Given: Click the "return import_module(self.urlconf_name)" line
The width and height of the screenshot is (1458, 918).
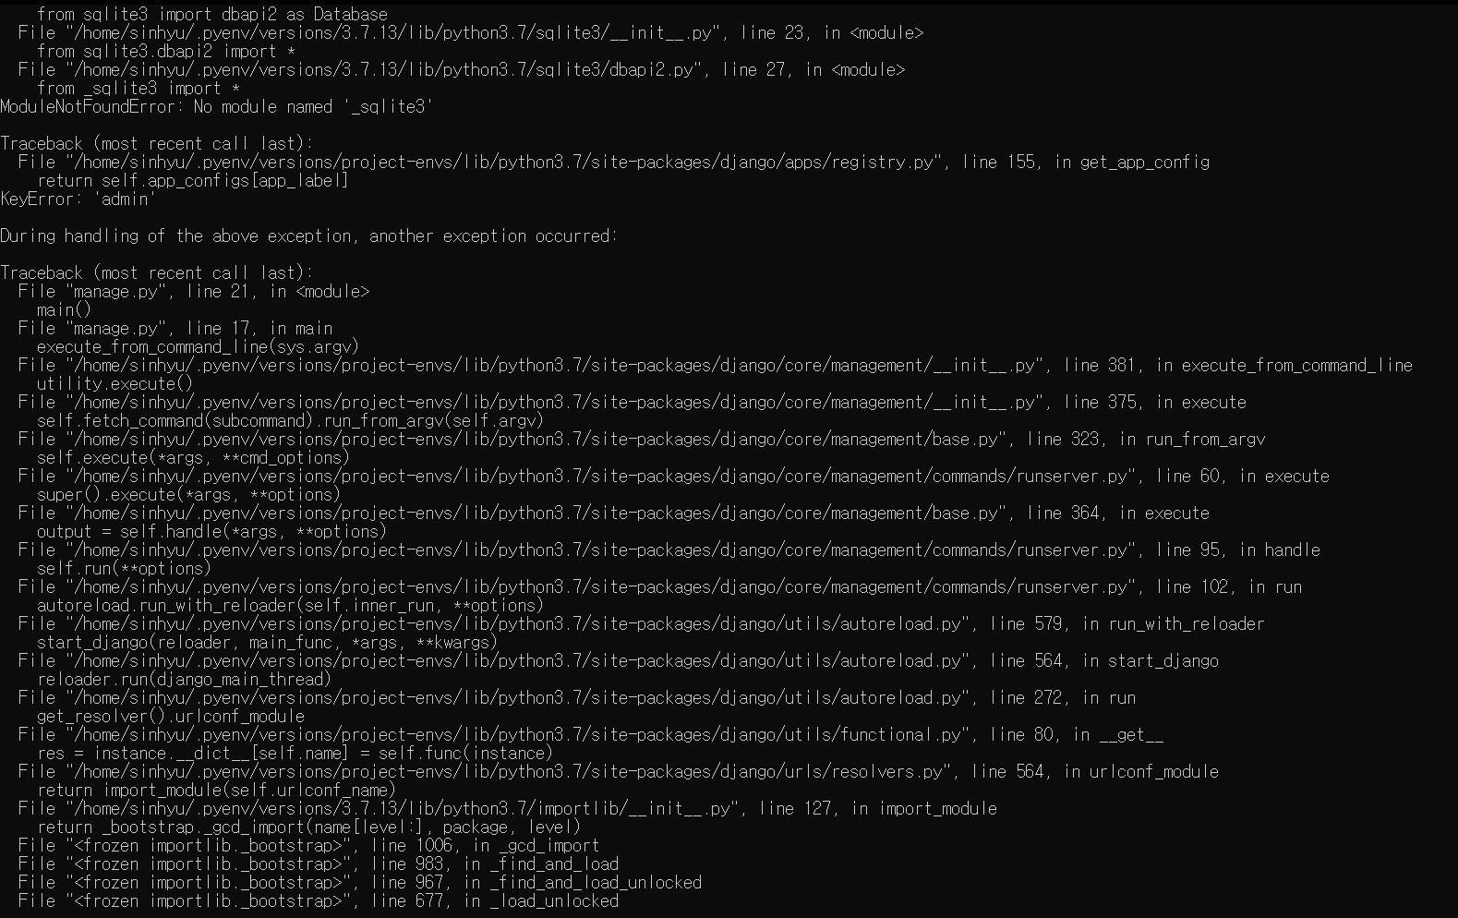Looking at the screenshot, I should point(216,791).
